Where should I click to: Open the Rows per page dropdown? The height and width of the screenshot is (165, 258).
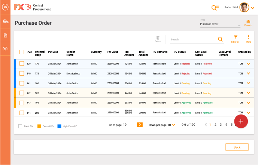pos(173,125)
